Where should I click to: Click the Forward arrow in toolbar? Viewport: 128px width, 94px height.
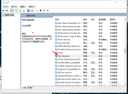[7, 11]
